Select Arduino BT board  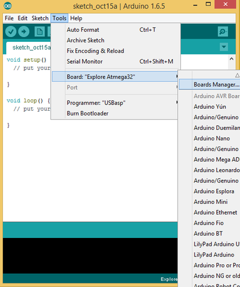[209, 234]
